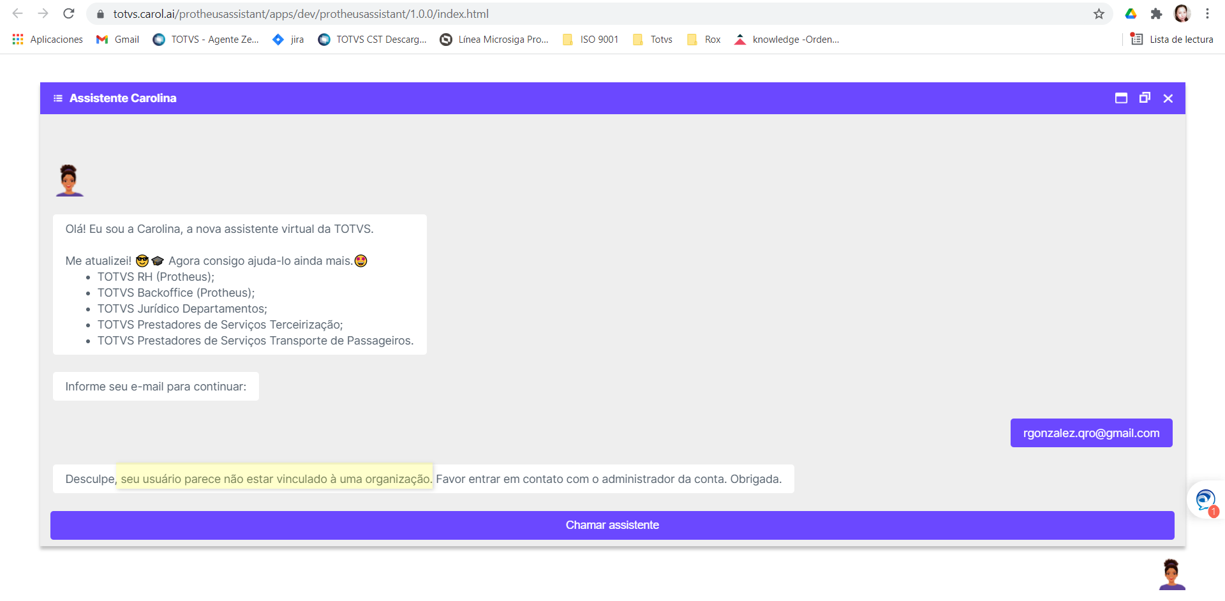Open the Assistente Carolina list menu icon
This screenshot has width=1225, height=601.
(x=58, y=98)
